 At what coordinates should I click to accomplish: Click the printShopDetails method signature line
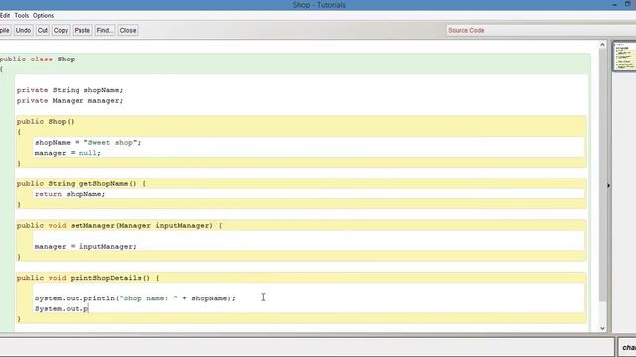pyautogui.click(x=88, y=278)
